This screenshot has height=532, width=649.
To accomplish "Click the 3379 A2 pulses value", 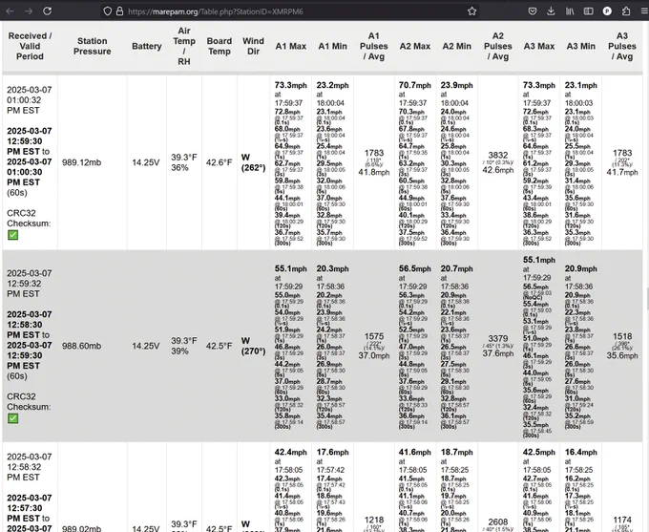I will tap(498, 338).
